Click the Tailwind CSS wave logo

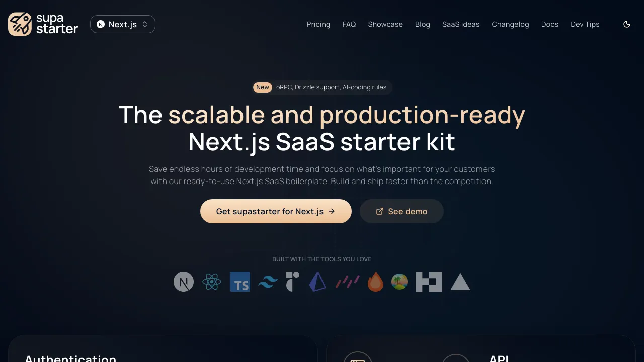[x=268, y=282]
